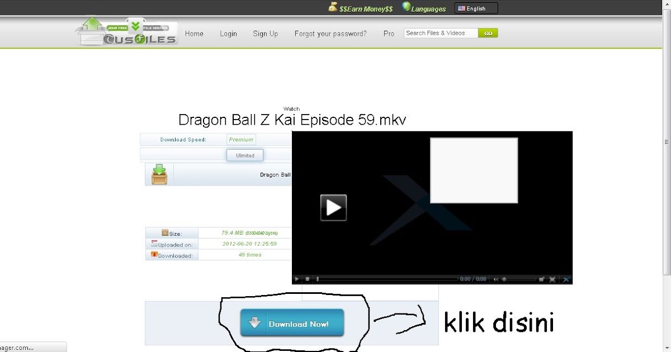Click the Size box icon
The height and width of the screenshot is (352, 671).
tap(165, 232)
